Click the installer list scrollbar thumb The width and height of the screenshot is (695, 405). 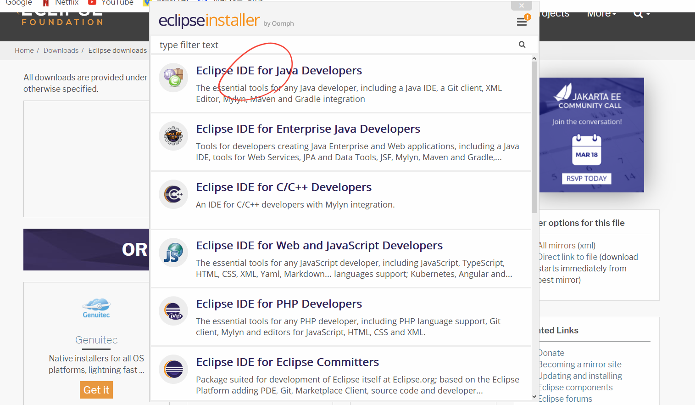pyautogui.click(x=534, y=137)
